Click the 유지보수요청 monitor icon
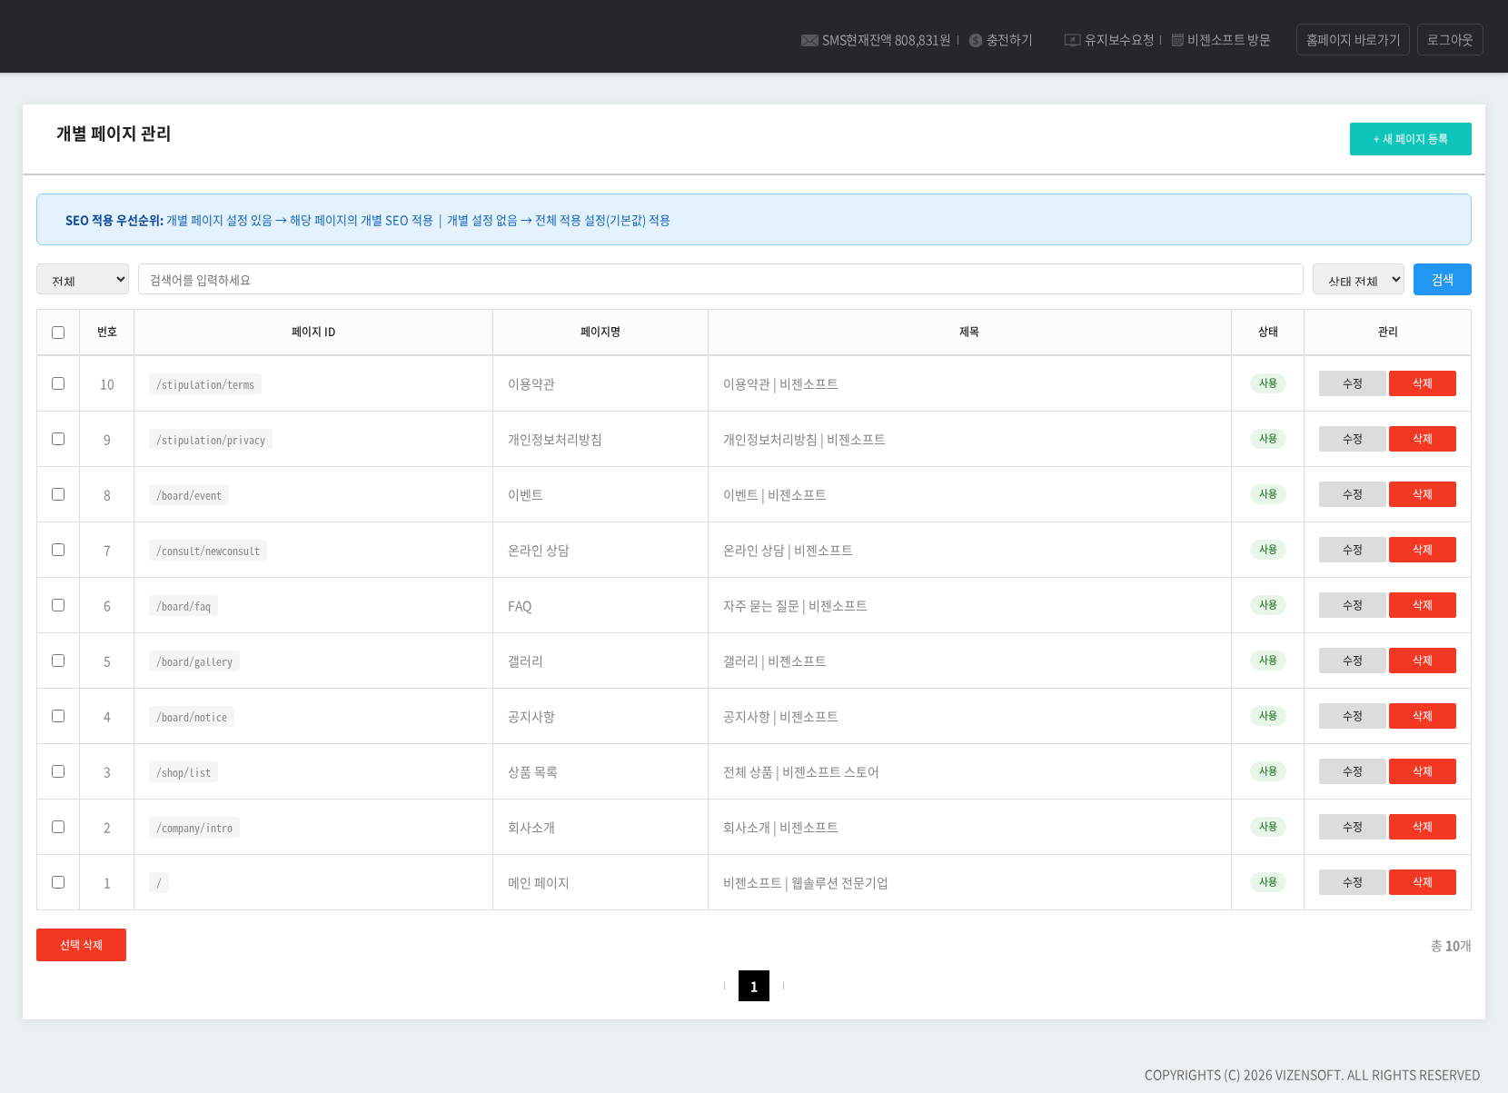This screenshot has height=1093, width=1508. [1072, 41]
